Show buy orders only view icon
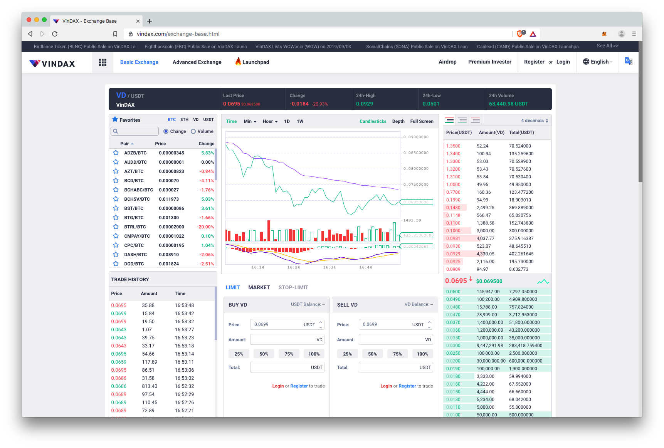The height and width of the screenshot is (448, 664). 462,120
